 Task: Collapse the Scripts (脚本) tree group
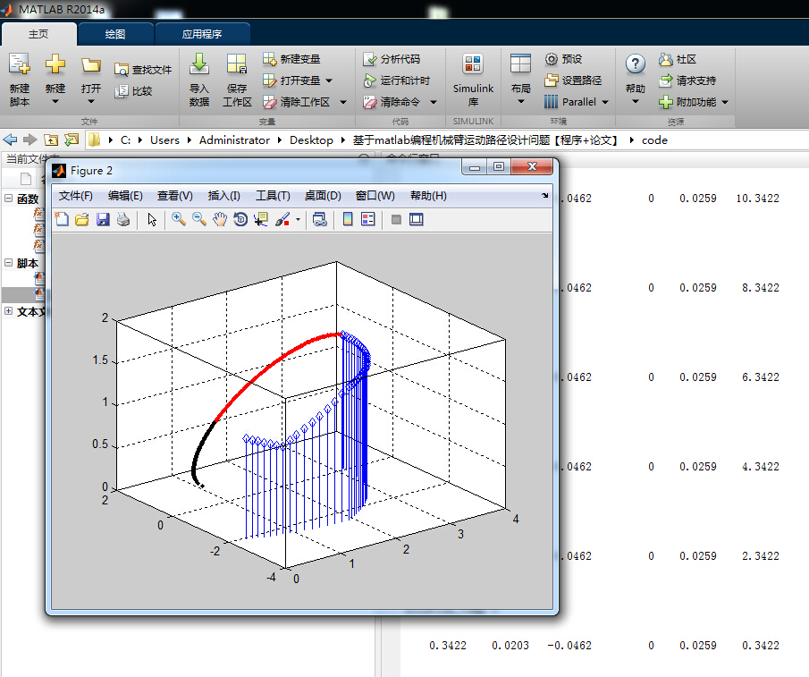pyautogui.click(x=9, y=263)
